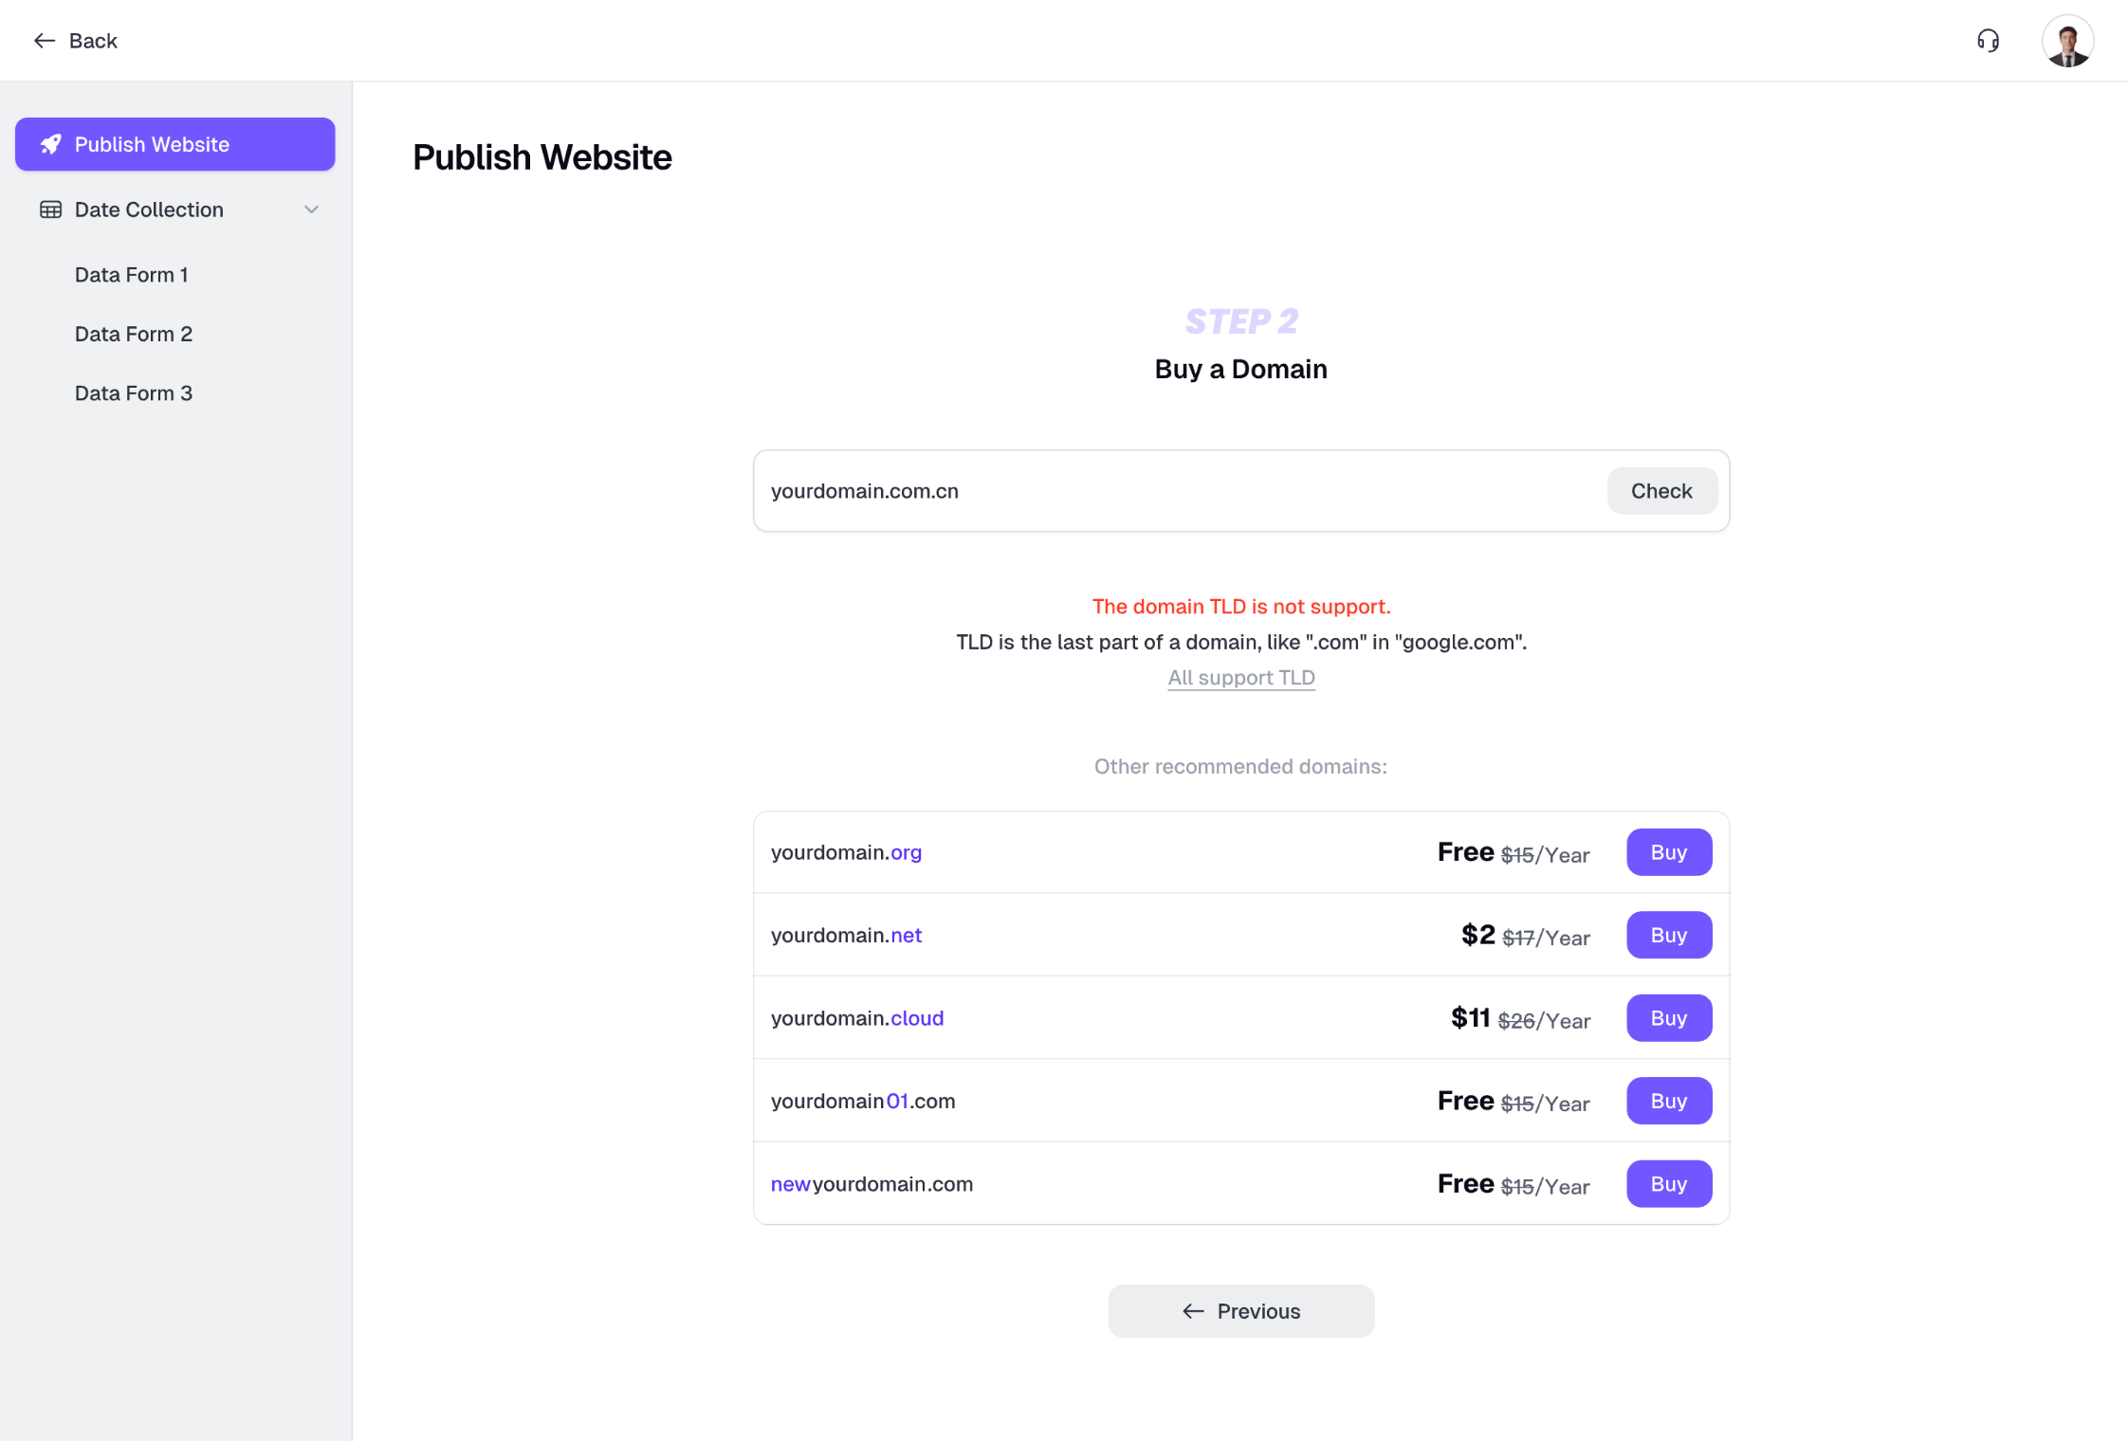Click the rocket Publish Website icon
Image resolution: width=2128 pixels, height=1441 pixels.
tap(51, 144)
